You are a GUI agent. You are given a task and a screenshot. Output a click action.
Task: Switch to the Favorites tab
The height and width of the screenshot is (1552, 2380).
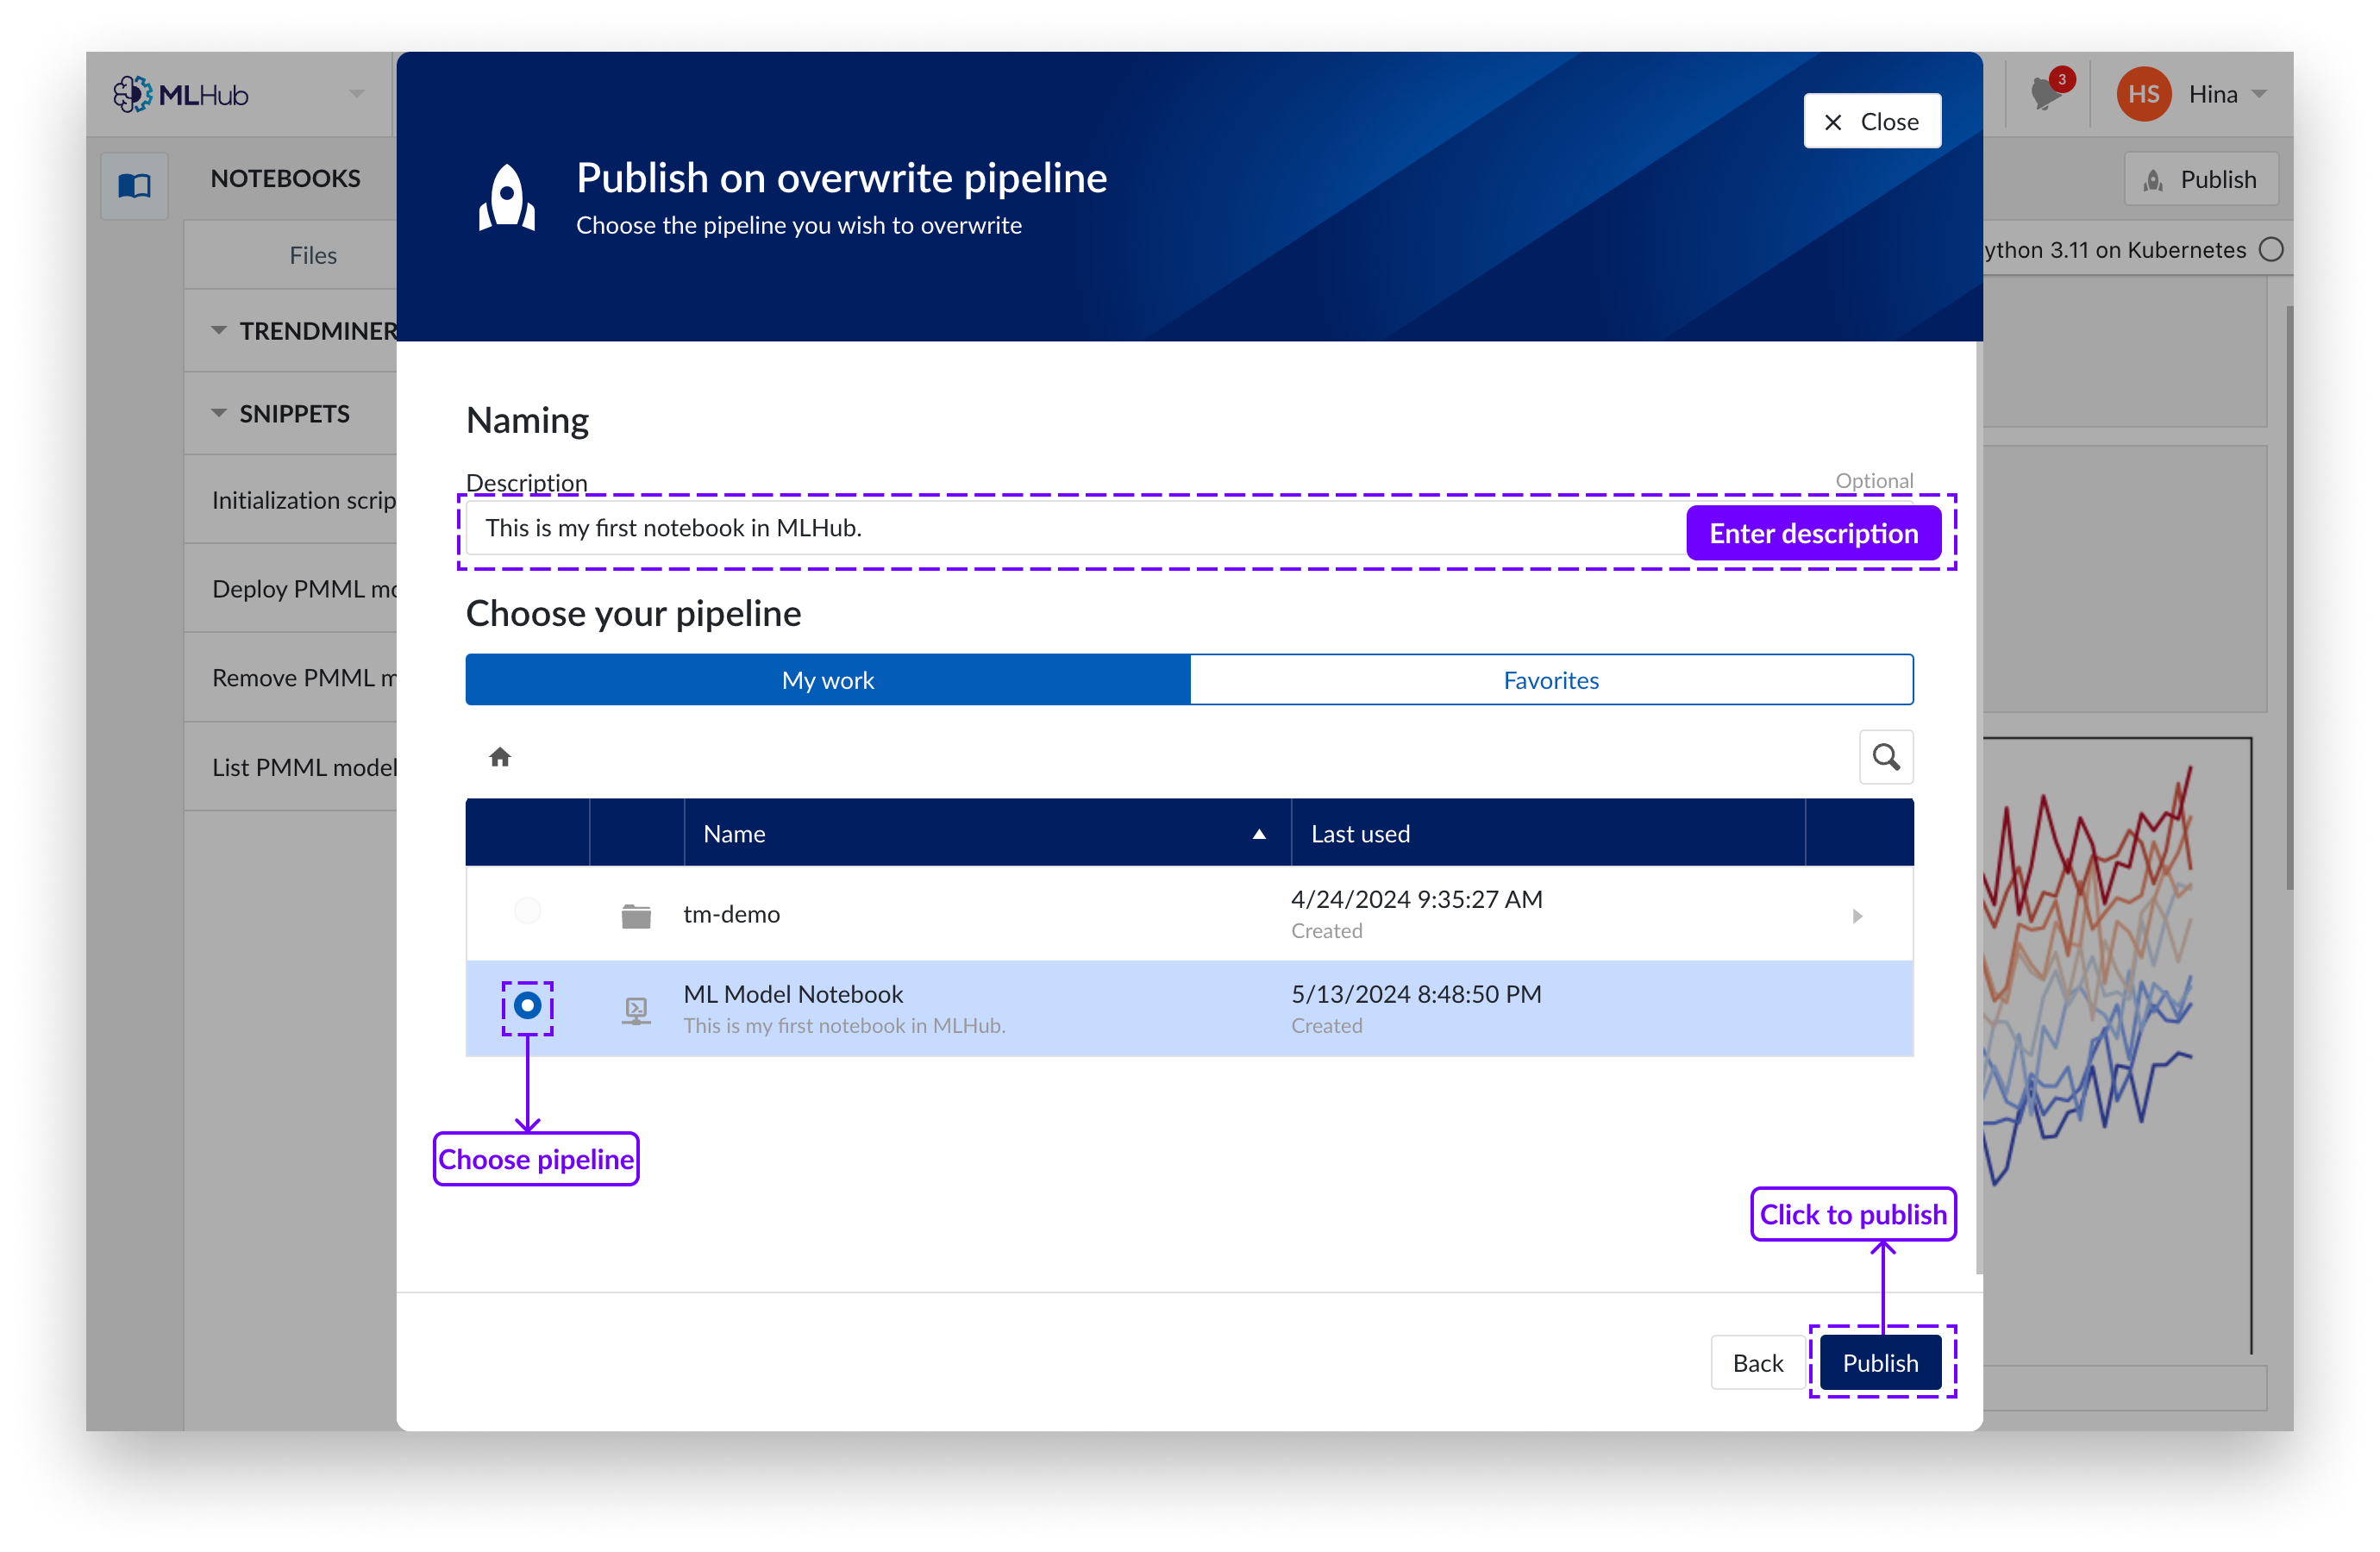click(x=1550, y=680)
